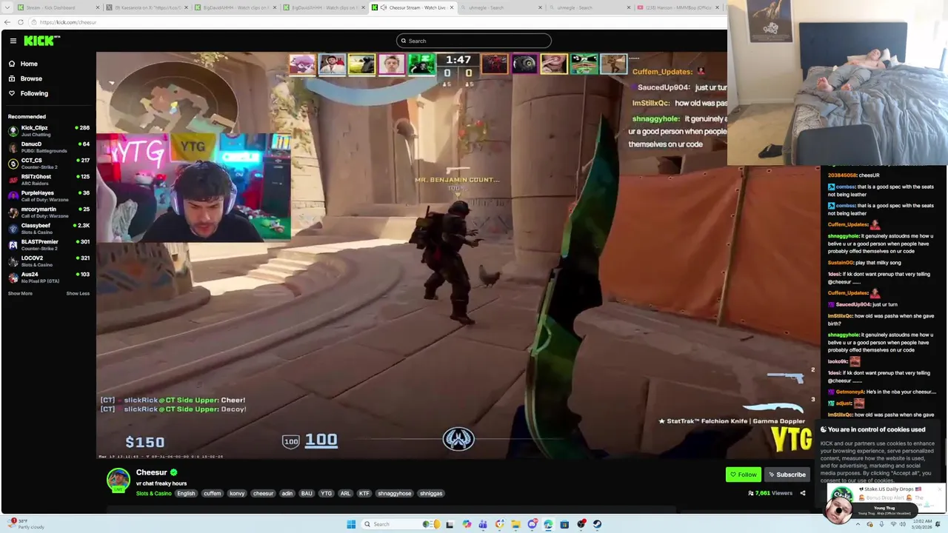Click the Kick search field
This screenshot has height=533, width=948.
point(474,41)
